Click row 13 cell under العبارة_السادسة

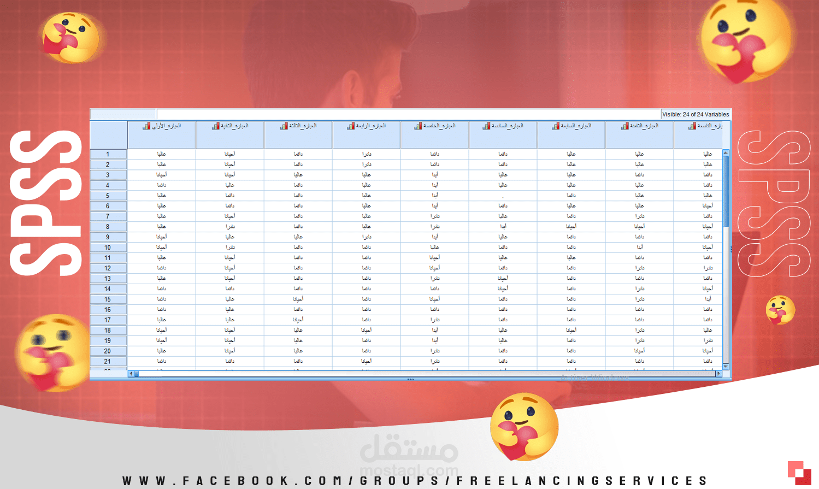click(503, 279)
